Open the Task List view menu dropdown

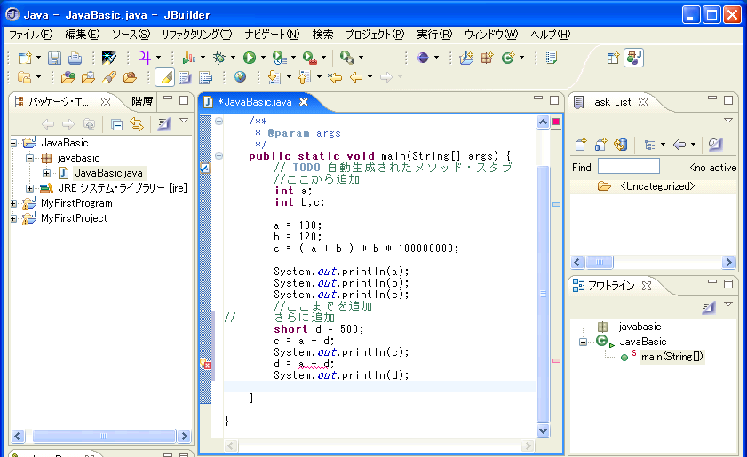[x=727, y=120]
